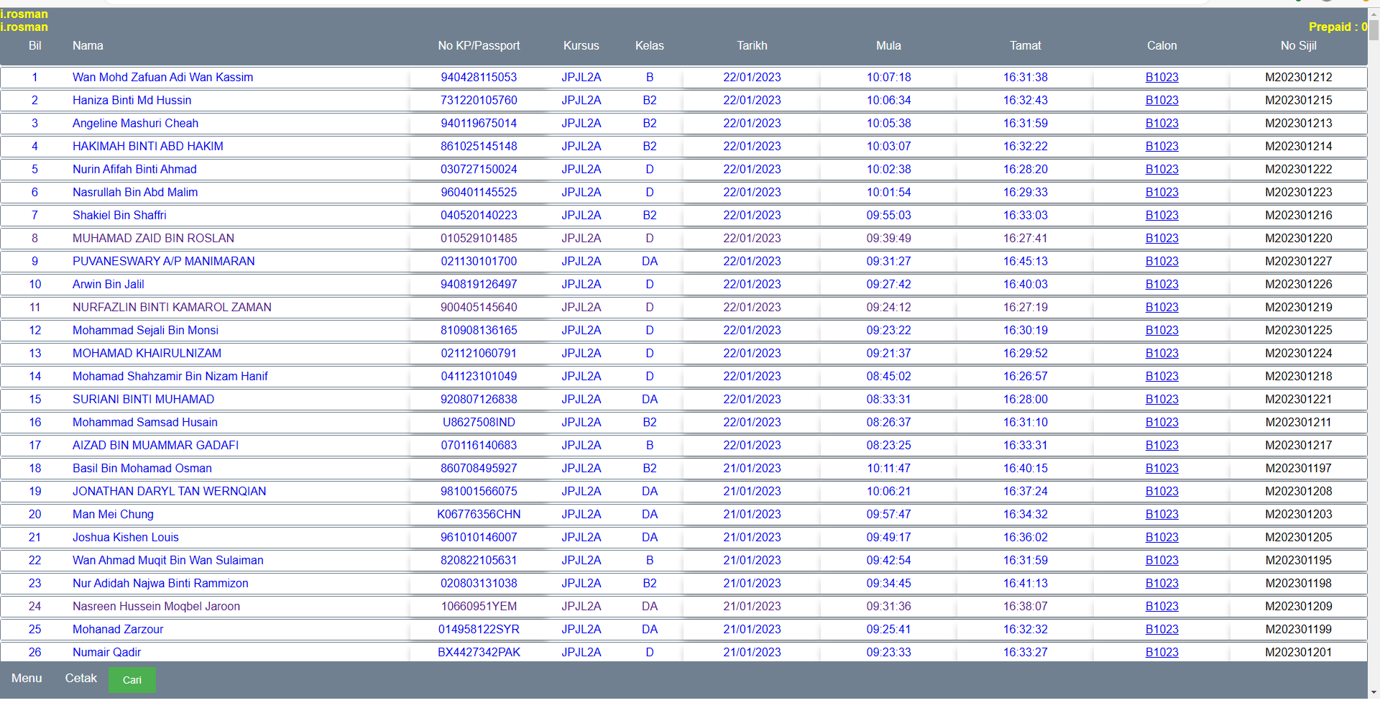The image size is (1380, 703).
Task: Open B1023 link for Wan Mohd Zafuan
Action: [1161, 77]
